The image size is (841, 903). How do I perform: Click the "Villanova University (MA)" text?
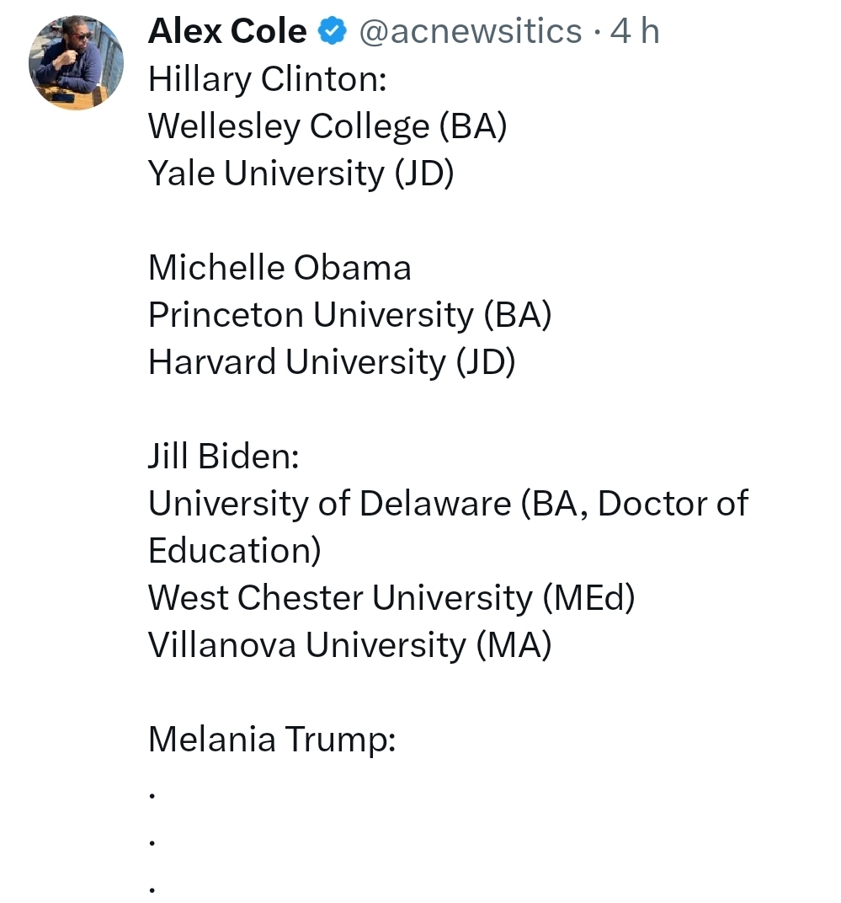pyautogui.click(x=349, y=645)
